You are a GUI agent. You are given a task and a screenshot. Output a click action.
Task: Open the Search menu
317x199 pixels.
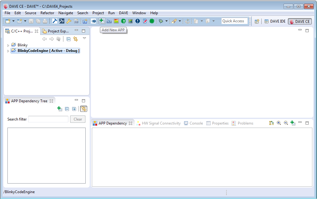[x=83, y=13]
